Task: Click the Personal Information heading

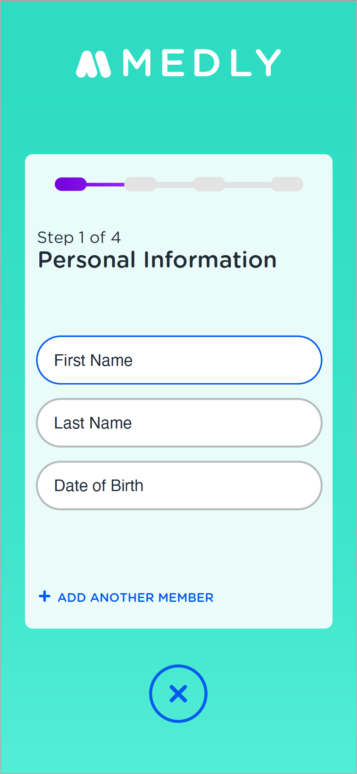Action: pos(157,260)
